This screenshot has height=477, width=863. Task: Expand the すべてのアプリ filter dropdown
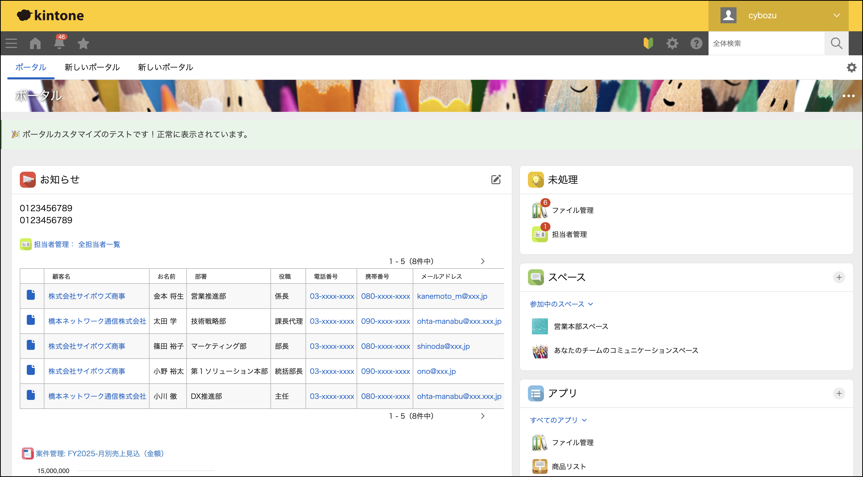558,420
